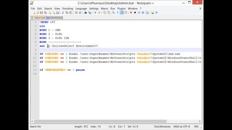Click the Replace toolbar icon
The width and height of the screenshot is (232, 130).
pyautogui.click(x=90, y=13)
